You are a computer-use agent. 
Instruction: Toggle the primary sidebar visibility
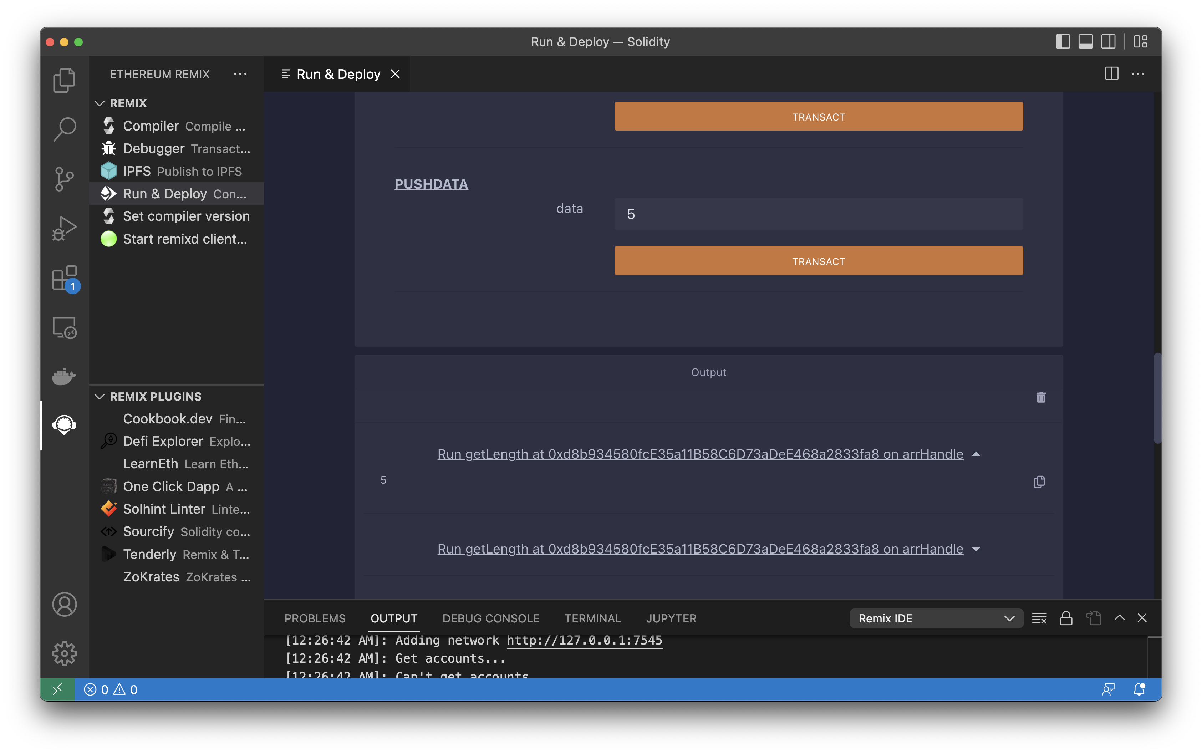click(x=1063, y=41)
